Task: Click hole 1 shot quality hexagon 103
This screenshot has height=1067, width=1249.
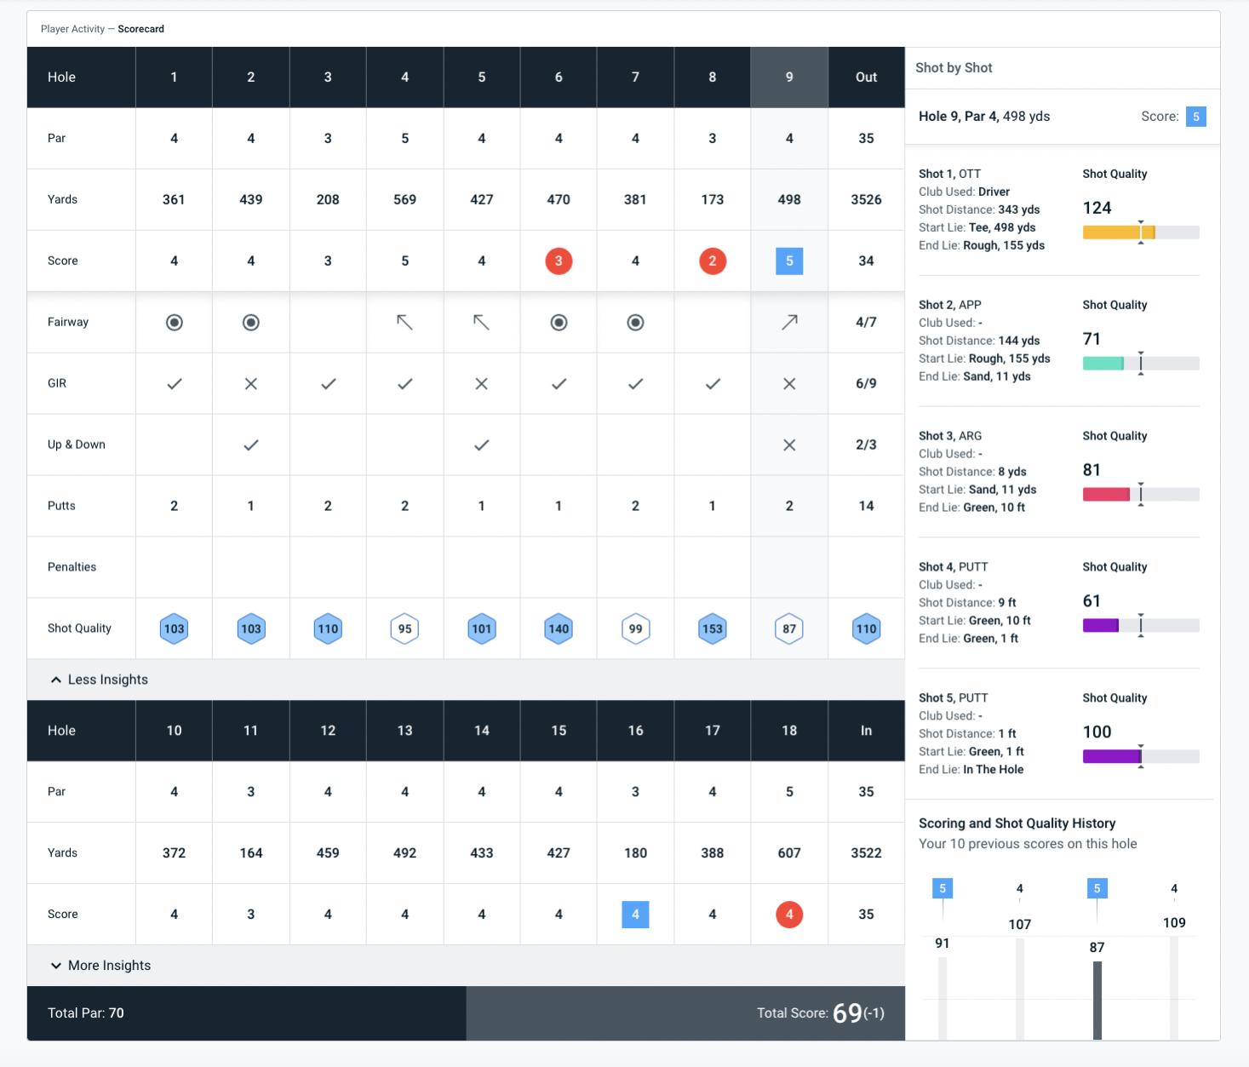Action: (174, 628)
